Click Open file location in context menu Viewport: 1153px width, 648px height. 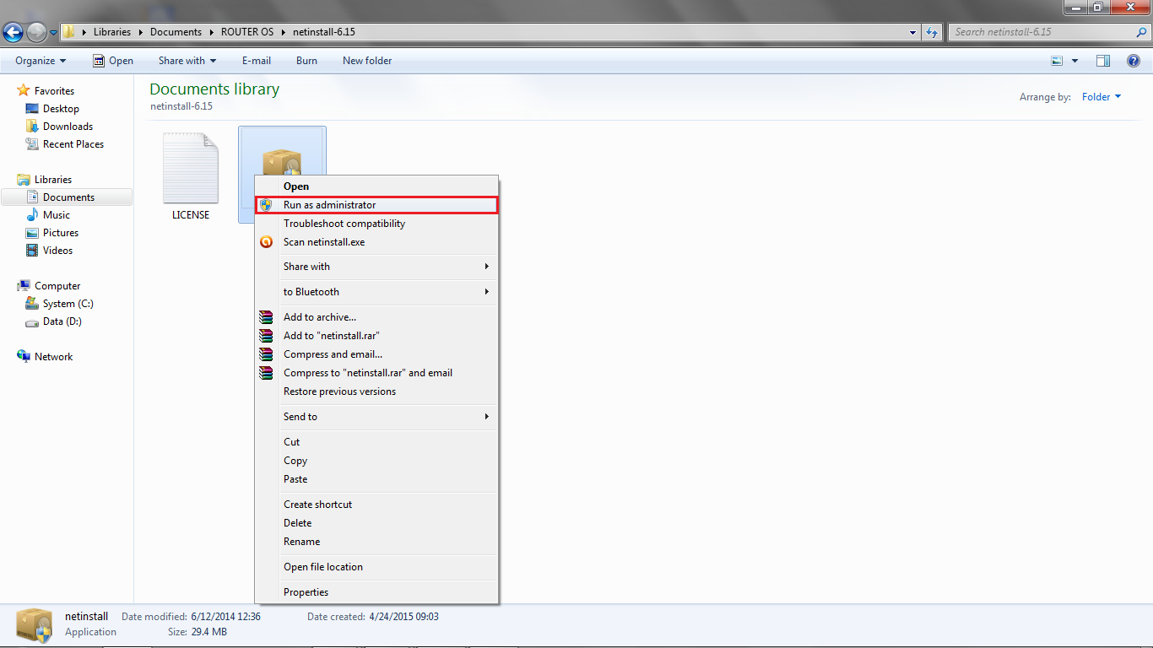(x=323, y=566)
